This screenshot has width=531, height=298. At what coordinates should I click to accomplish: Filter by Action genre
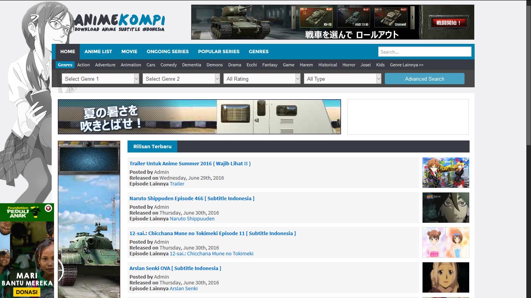coord(84,65)
